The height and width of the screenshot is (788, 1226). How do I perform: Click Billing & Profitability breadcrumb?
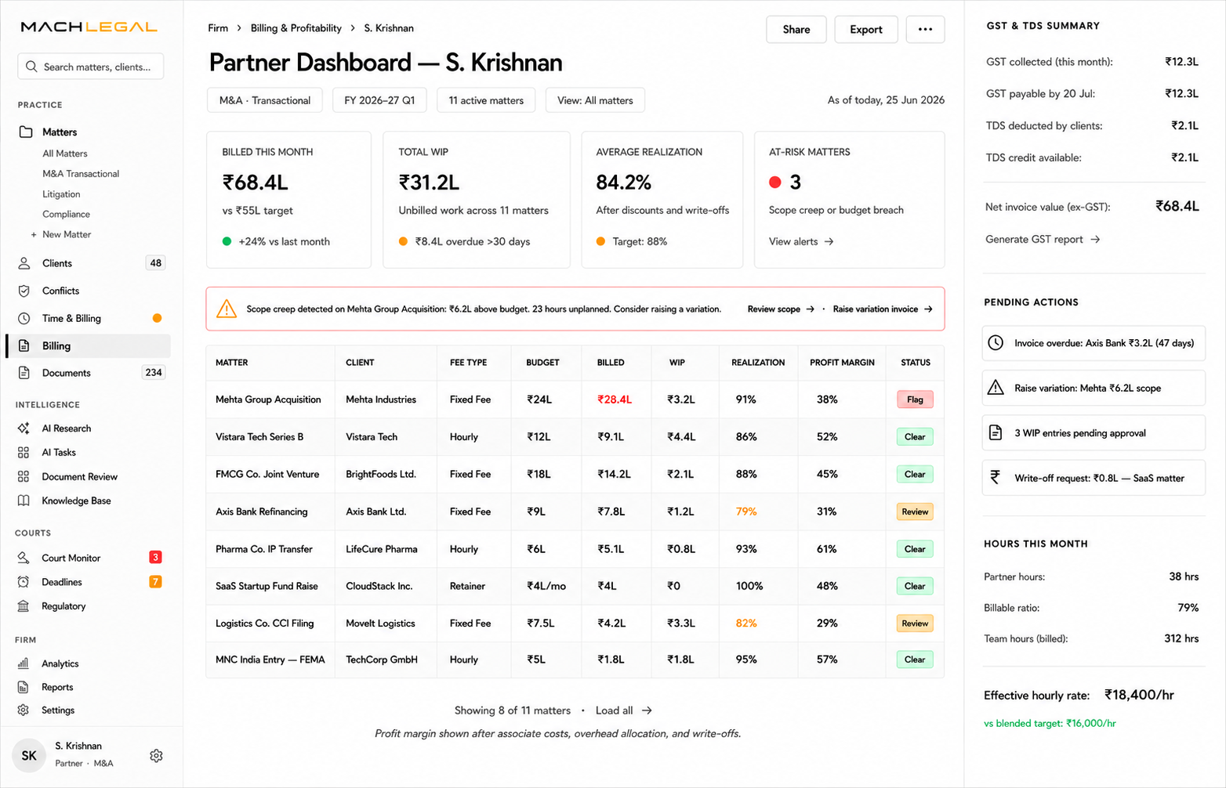[296, 28]
